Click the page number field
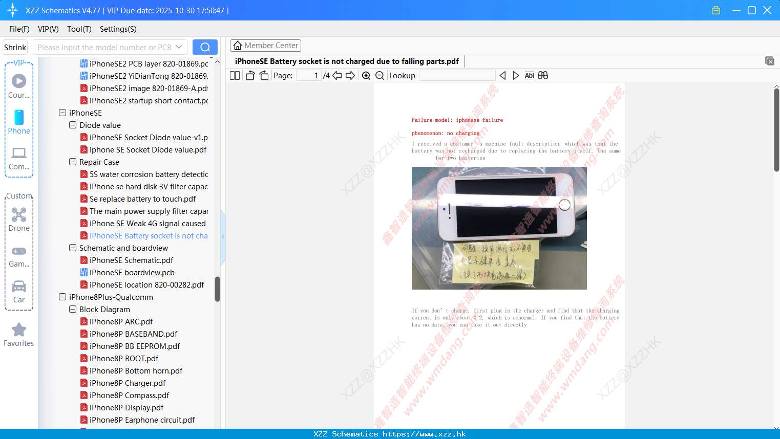 309,76
